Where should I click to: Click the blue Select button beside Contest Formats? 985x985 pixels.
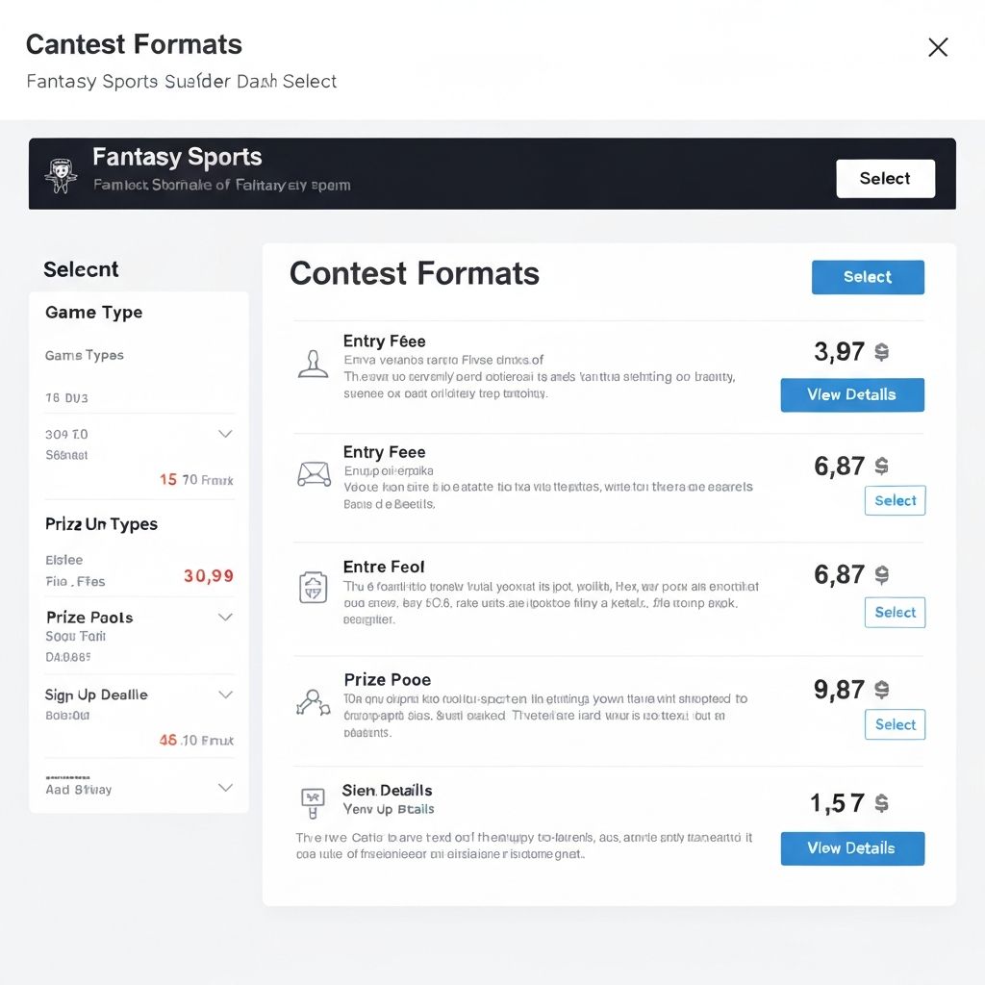tap(868, 277)
